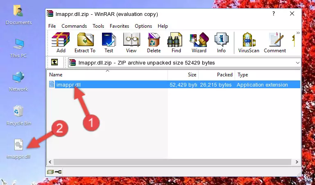The height and width of the screenshot is (185, 315).
Task: Click the left arrow of horizontal scrollbar
Action: (50, 162)
